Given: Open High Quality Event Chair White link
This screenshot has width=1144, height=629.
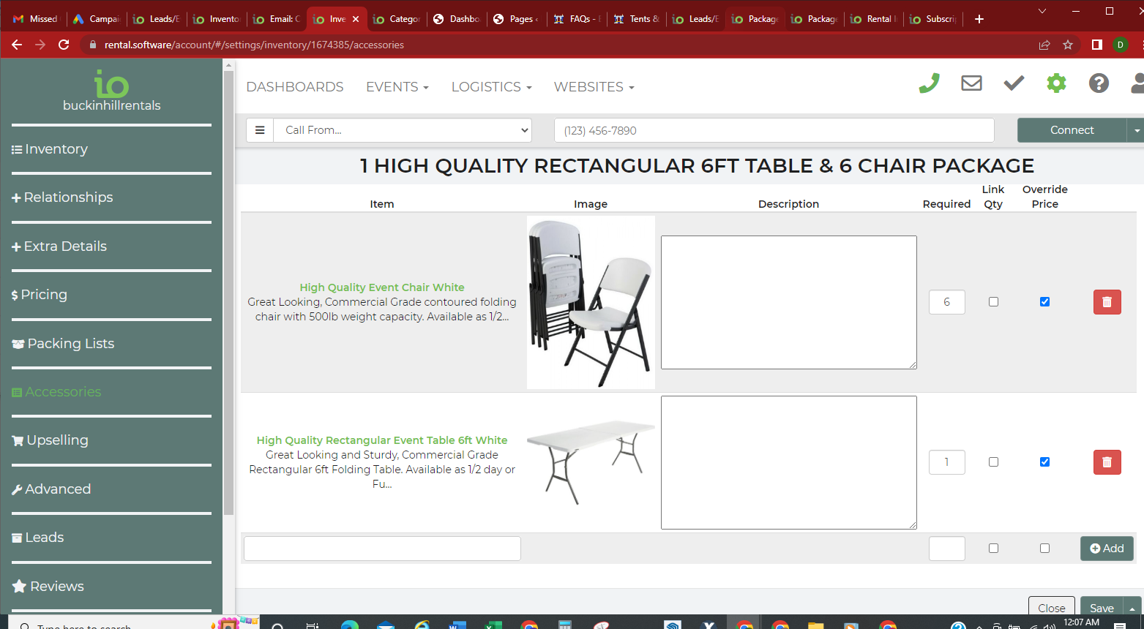Looking at the screenshot, I should [x=382, y=287].
